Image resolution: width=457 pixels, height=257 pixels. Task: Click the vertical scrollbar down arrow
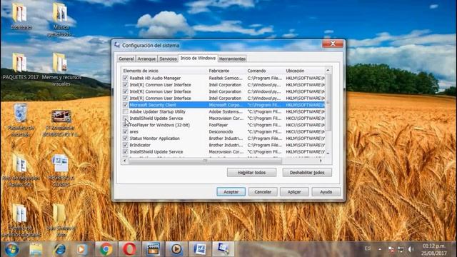pos(328,153)
